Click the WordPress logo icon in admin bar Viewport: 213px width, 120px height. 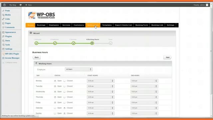pos(4,5)
